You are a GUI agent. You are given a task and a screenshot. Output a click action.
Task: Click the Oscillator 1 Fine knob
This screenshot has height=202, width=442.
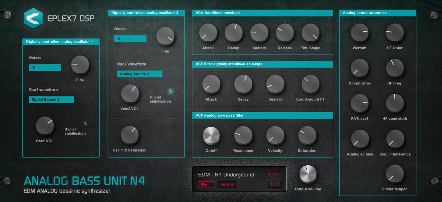coord(80,65)
